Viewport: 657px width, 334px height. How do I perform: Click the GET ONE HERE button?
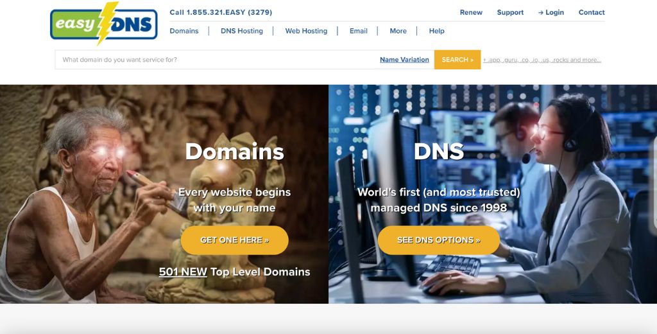235,240
